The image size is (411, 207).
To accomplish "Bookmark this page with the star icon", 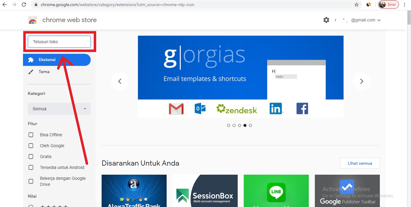I will 357,5.
